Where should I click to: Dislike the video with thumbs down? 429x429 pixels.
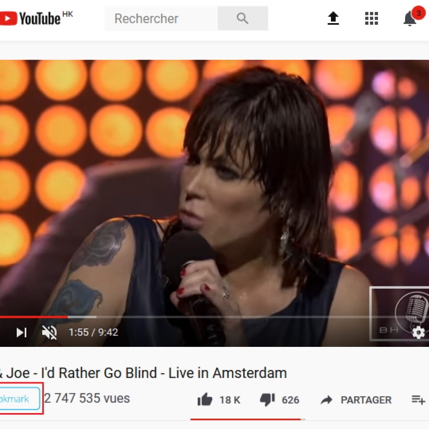267,400
